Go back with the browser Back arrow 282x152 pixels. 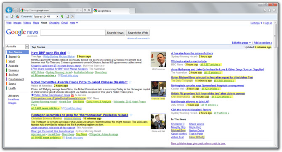tap(9, 10)
